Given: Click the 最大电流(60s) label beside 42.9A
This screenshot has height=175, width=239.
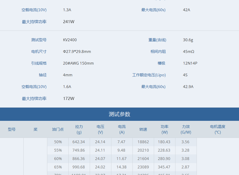Looking at the screenshot, I should 153,87.
